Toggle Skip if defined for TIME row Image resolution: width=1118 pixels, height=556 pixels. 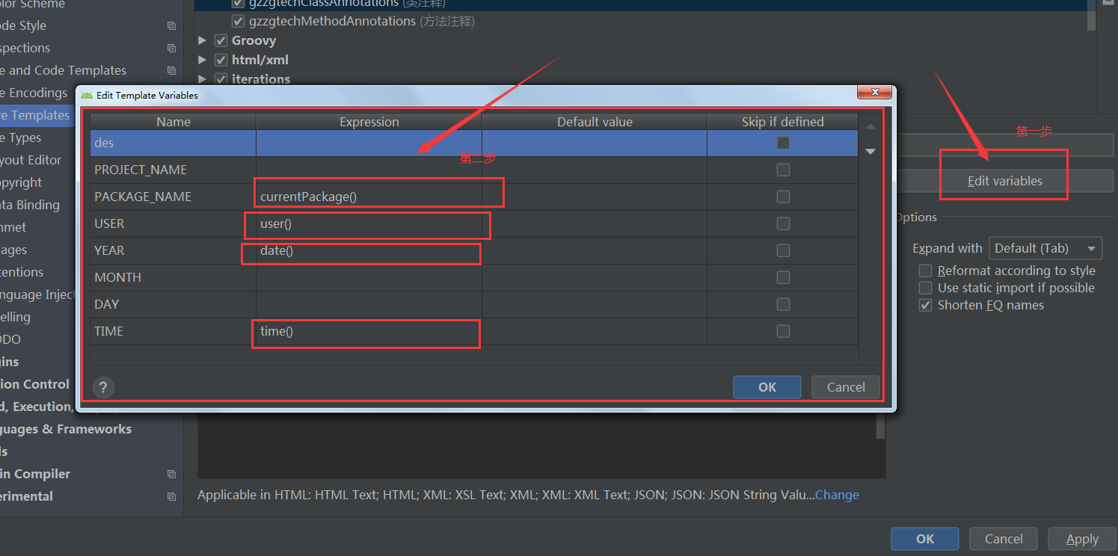[783, 331]
